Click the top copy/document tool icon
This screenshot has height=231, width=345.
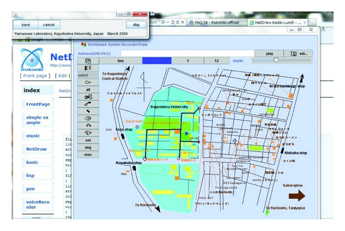click(88, 61)
